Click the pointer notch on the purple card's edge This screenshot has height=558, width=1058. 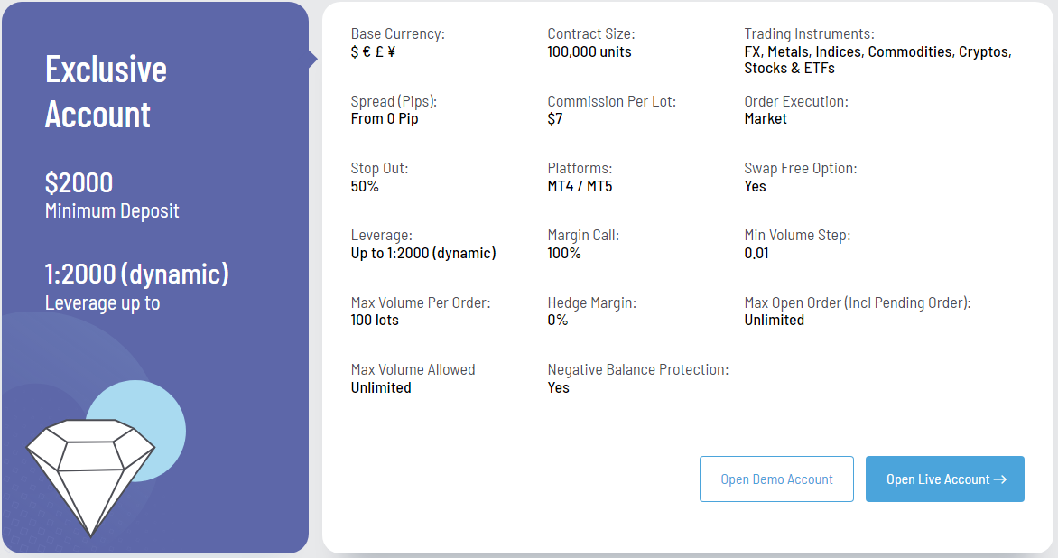[x=312, y=60]
